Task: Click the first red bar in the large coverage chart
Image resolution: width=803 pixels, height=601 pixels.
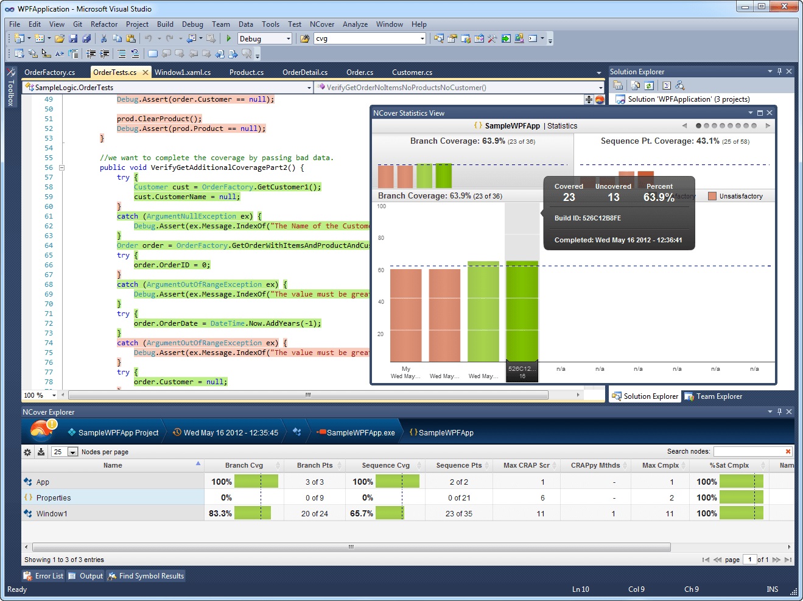Action: pyautogui.click(x=405, y=315)
